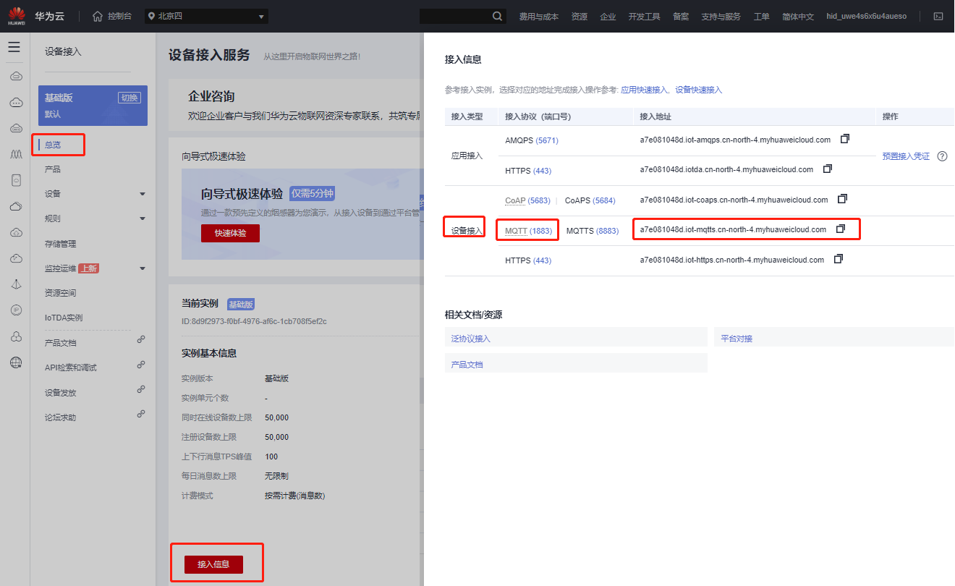Screen dimensions: 955x586
Task: Click the AMQPS (5671) protocol link
Action: [x=532, y=140]
